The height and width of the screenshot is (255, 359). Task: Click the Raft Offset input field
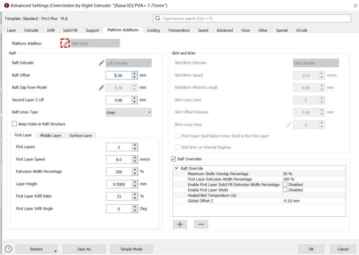(118, 75)
